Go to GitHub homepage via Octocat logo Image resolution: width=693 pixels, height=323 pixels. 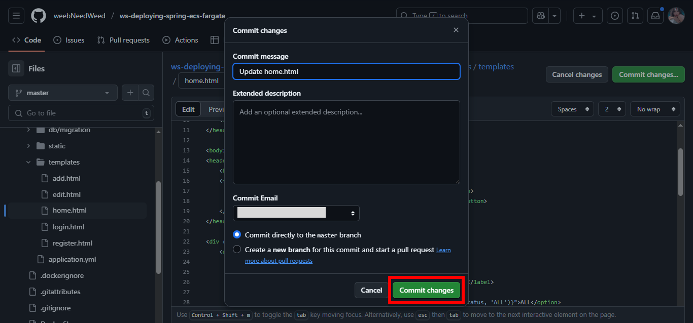tap(39, 16)
